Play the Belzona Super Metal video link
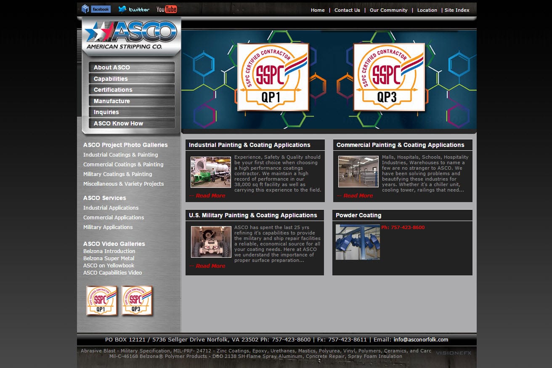The image size is (552, 368). [x=109, y=258]
